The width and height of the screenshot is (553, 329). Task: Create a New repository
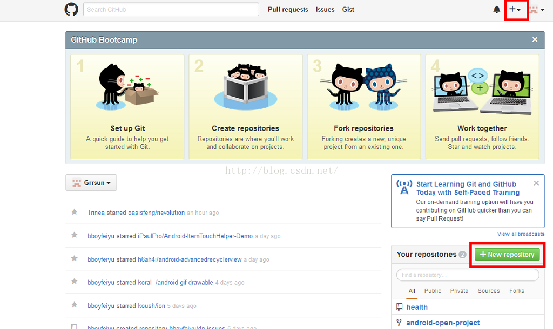coord(507,255)
